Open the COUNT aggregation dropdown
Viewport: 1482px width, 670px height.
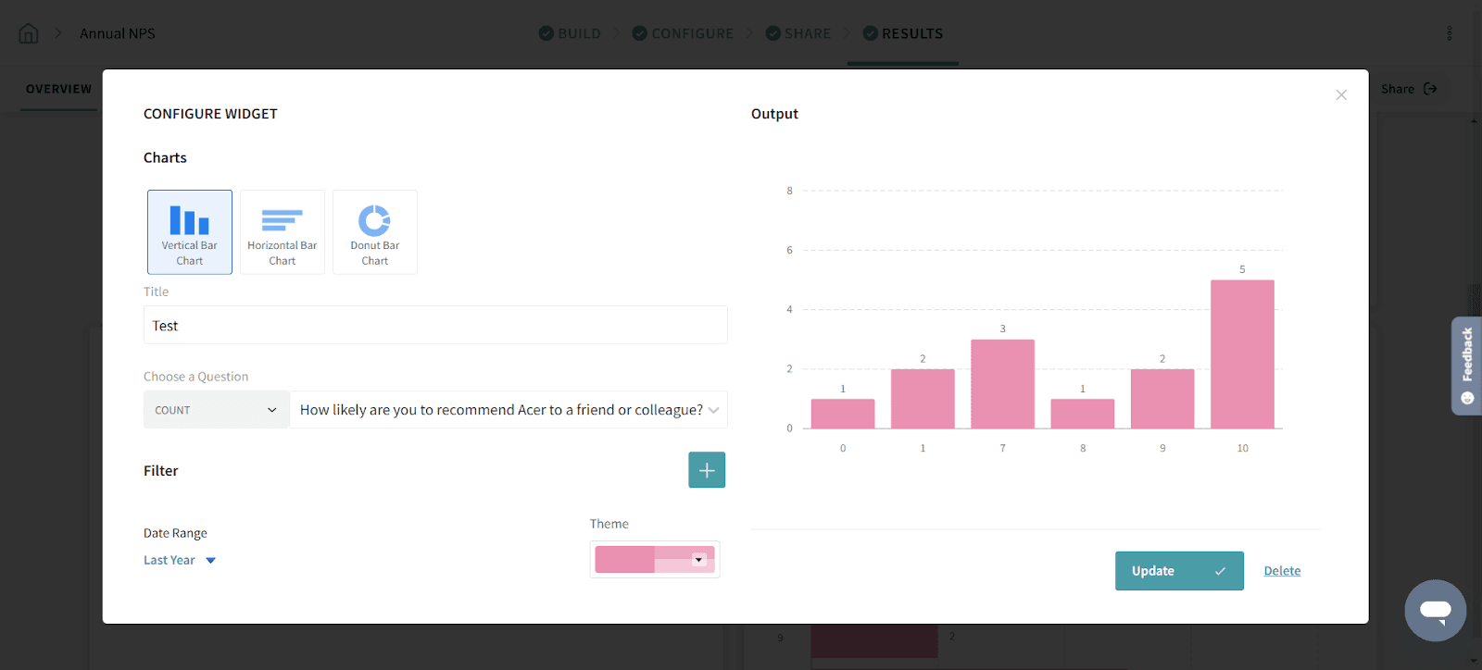(217, 410)
